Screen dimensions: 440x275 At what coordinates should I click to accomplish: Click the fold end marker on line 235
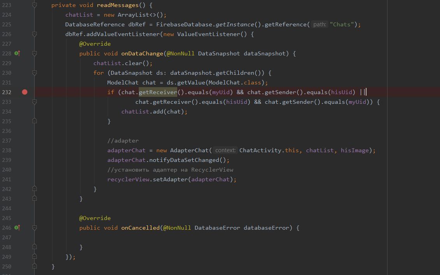(35, 121)
